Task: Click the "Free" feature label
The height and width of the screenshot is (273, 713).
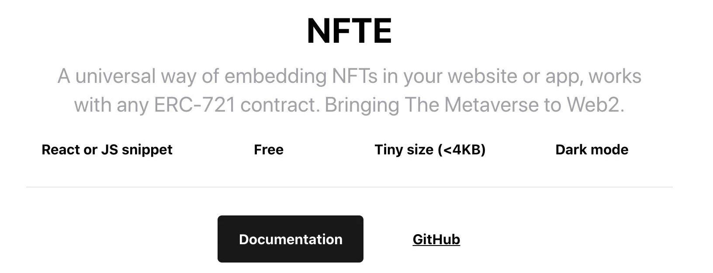Action: tap(269, 150)
